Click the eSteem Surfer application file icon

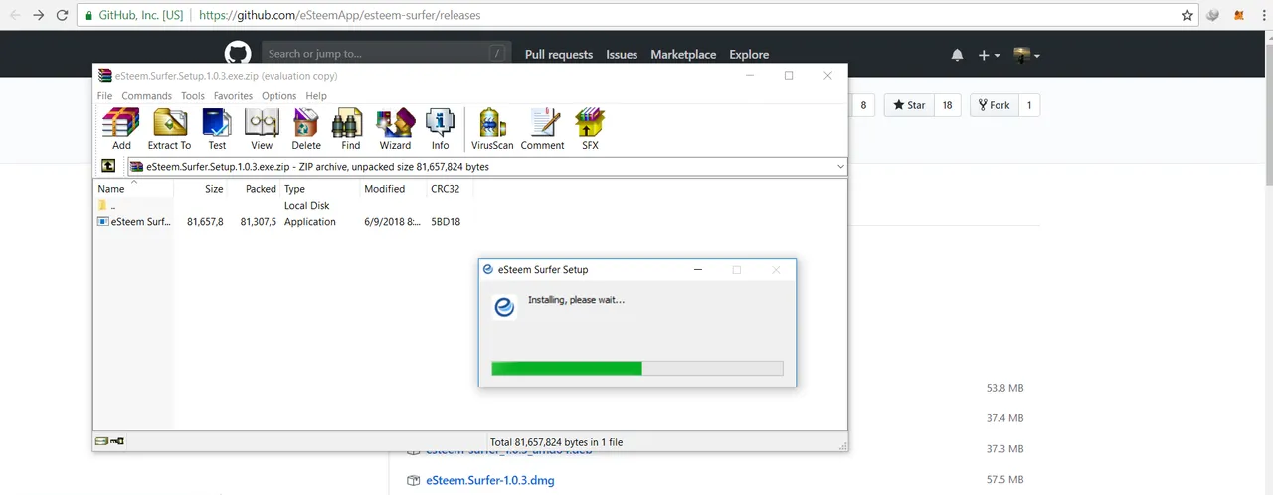tap(102, 222)
